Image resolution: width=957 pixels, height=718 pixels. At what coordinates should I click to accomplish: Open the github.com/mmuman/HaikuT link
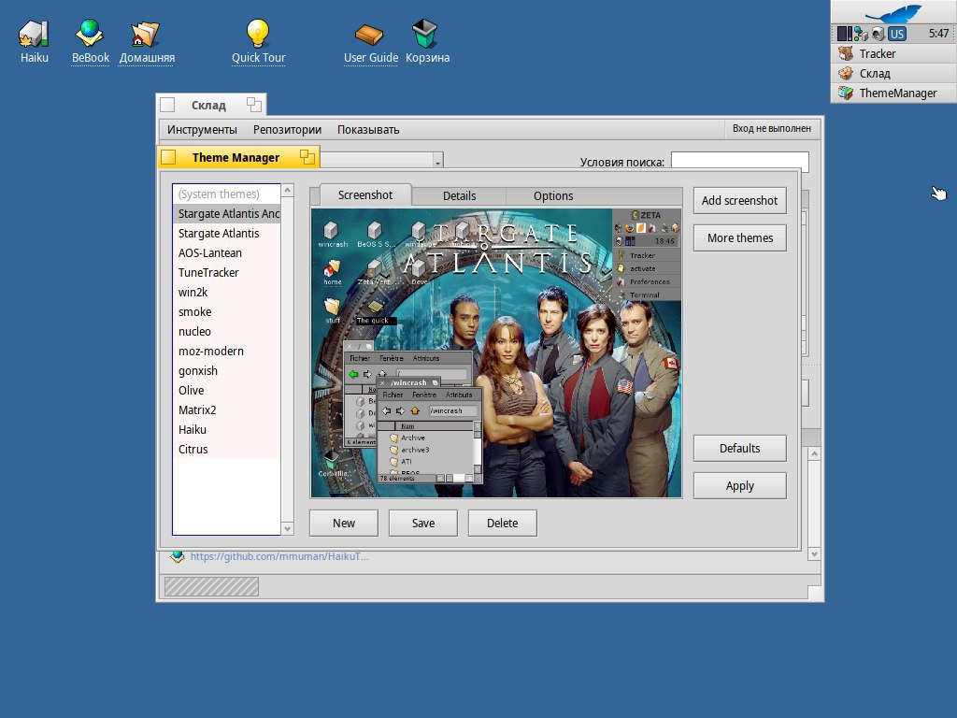279,556
